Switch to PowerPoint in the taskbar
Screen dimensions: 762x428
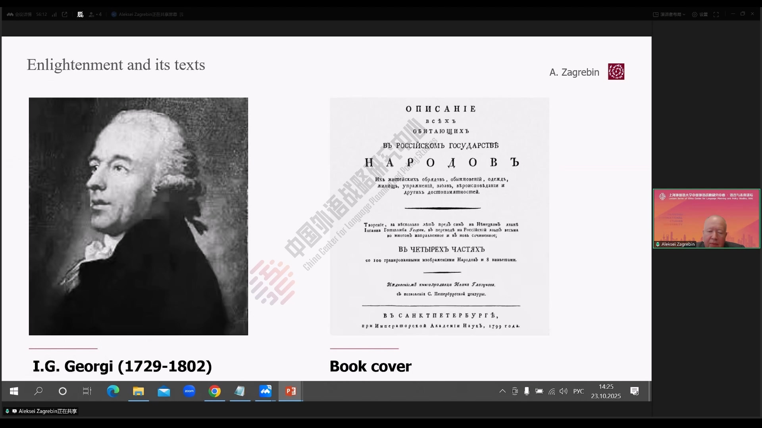(x=291, y=391)
